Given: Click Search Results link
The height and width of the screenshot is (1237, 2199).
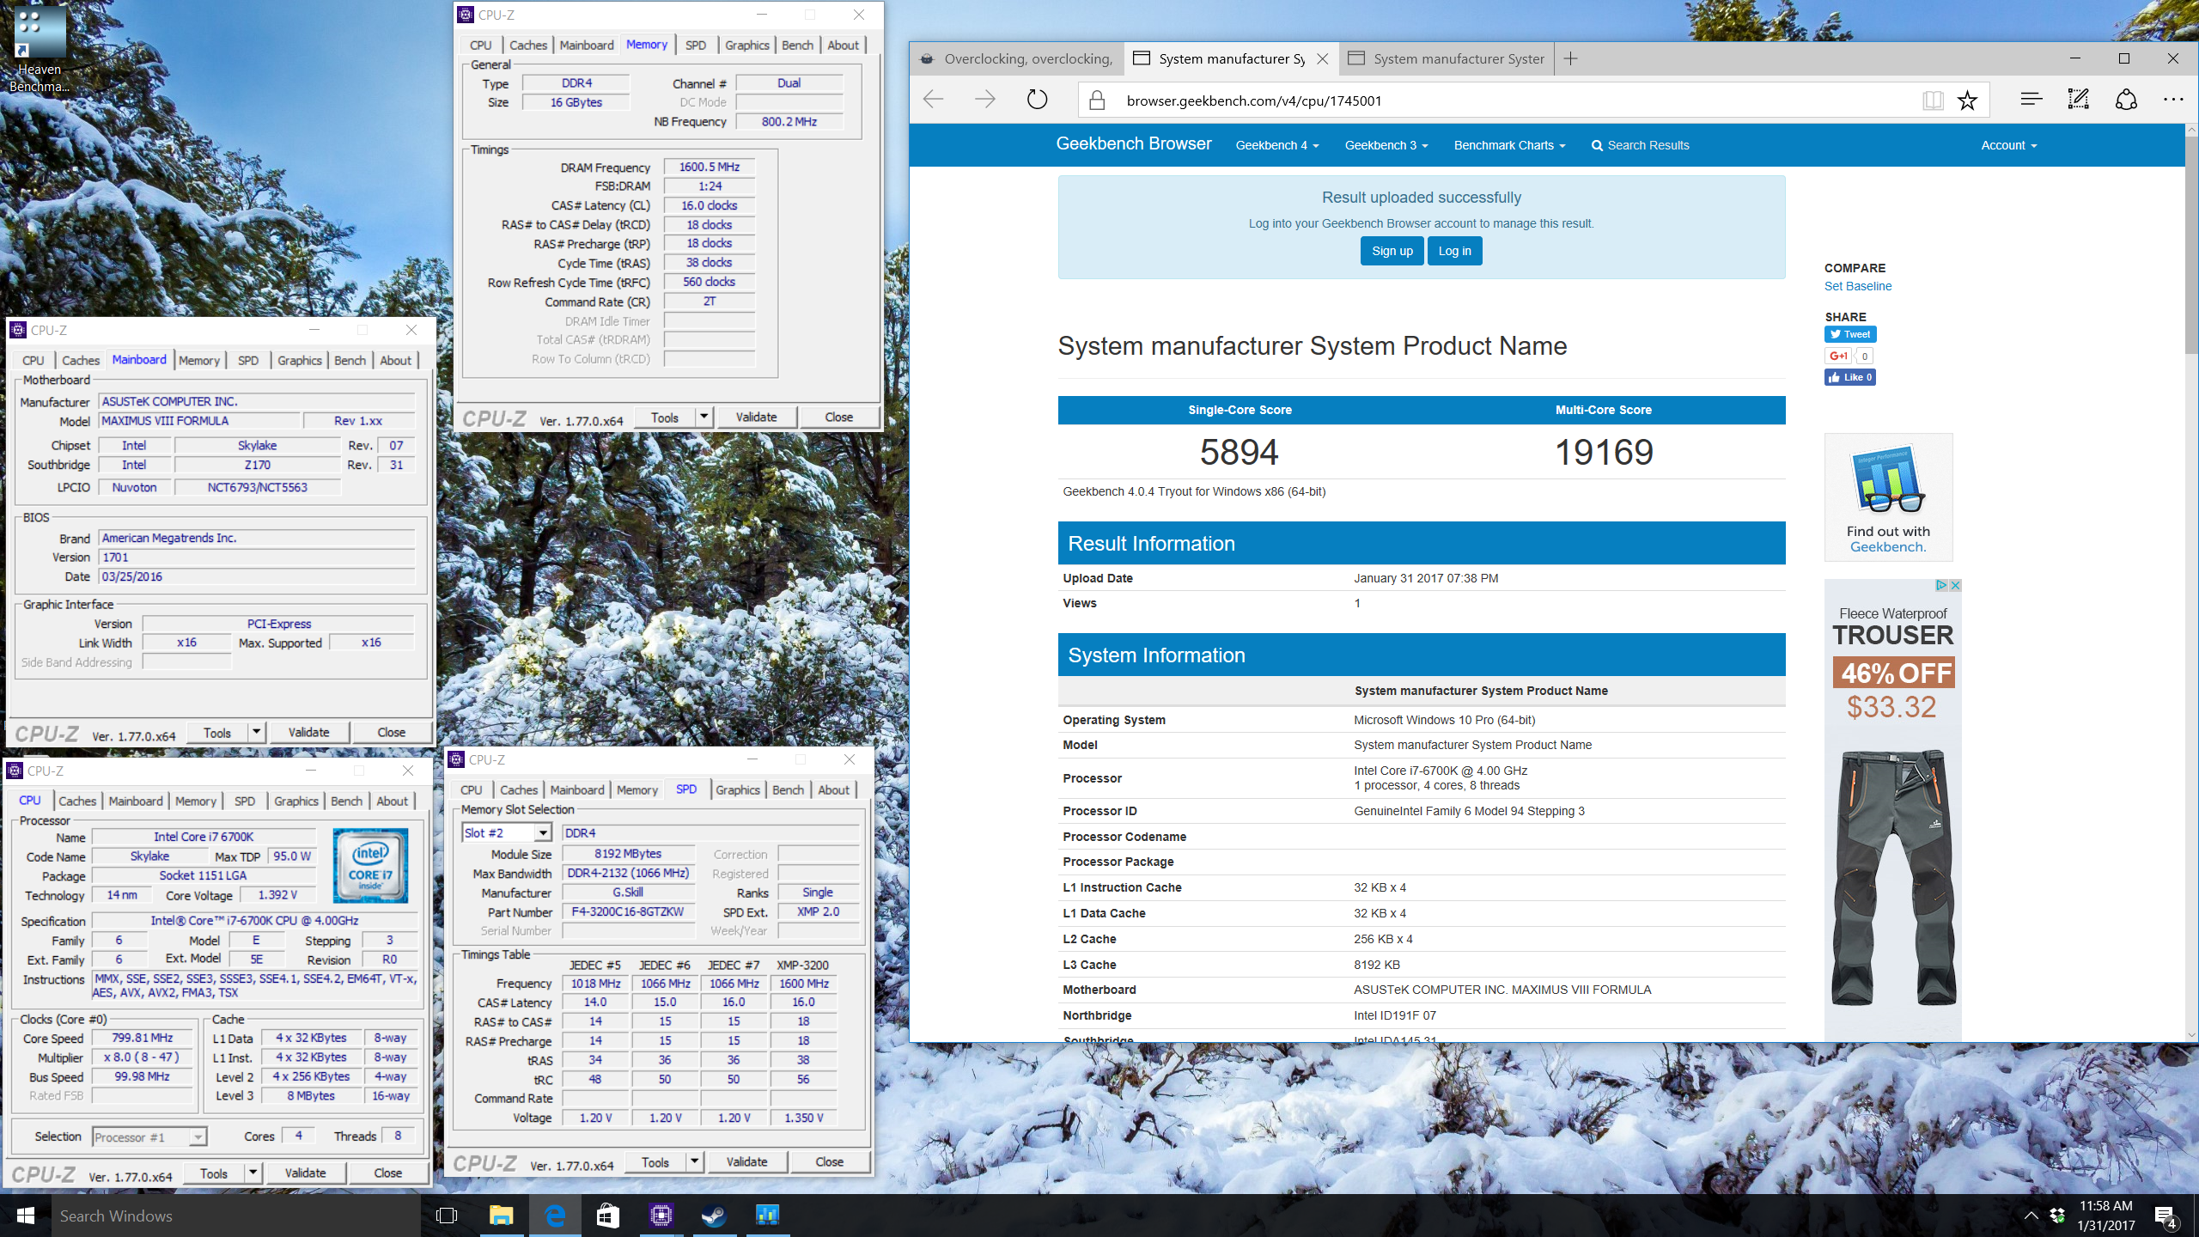Looking at the screenshot, I should pyautogui.click(x=1640, y=145).
